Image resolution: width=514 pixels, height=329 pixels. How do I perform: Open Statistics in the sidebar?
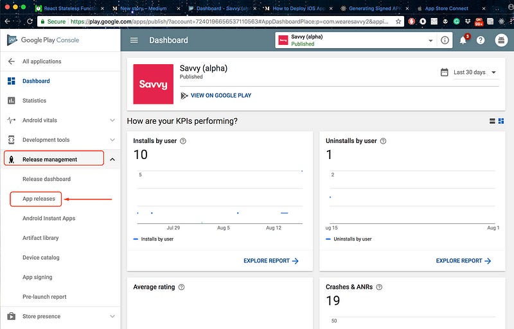[34, 101]
